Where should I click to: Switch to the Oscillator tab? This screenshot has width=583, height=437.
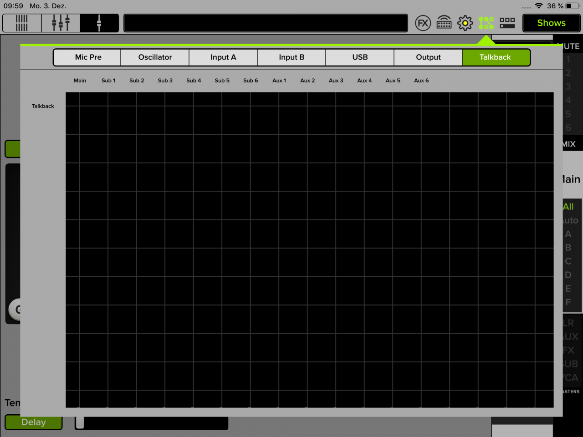coord(155,57)
